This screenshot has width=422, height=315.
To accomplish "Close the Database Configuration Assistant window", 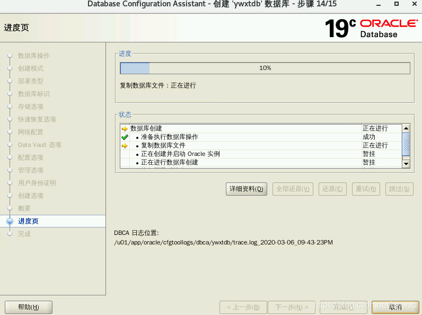I will coord(415,4).
